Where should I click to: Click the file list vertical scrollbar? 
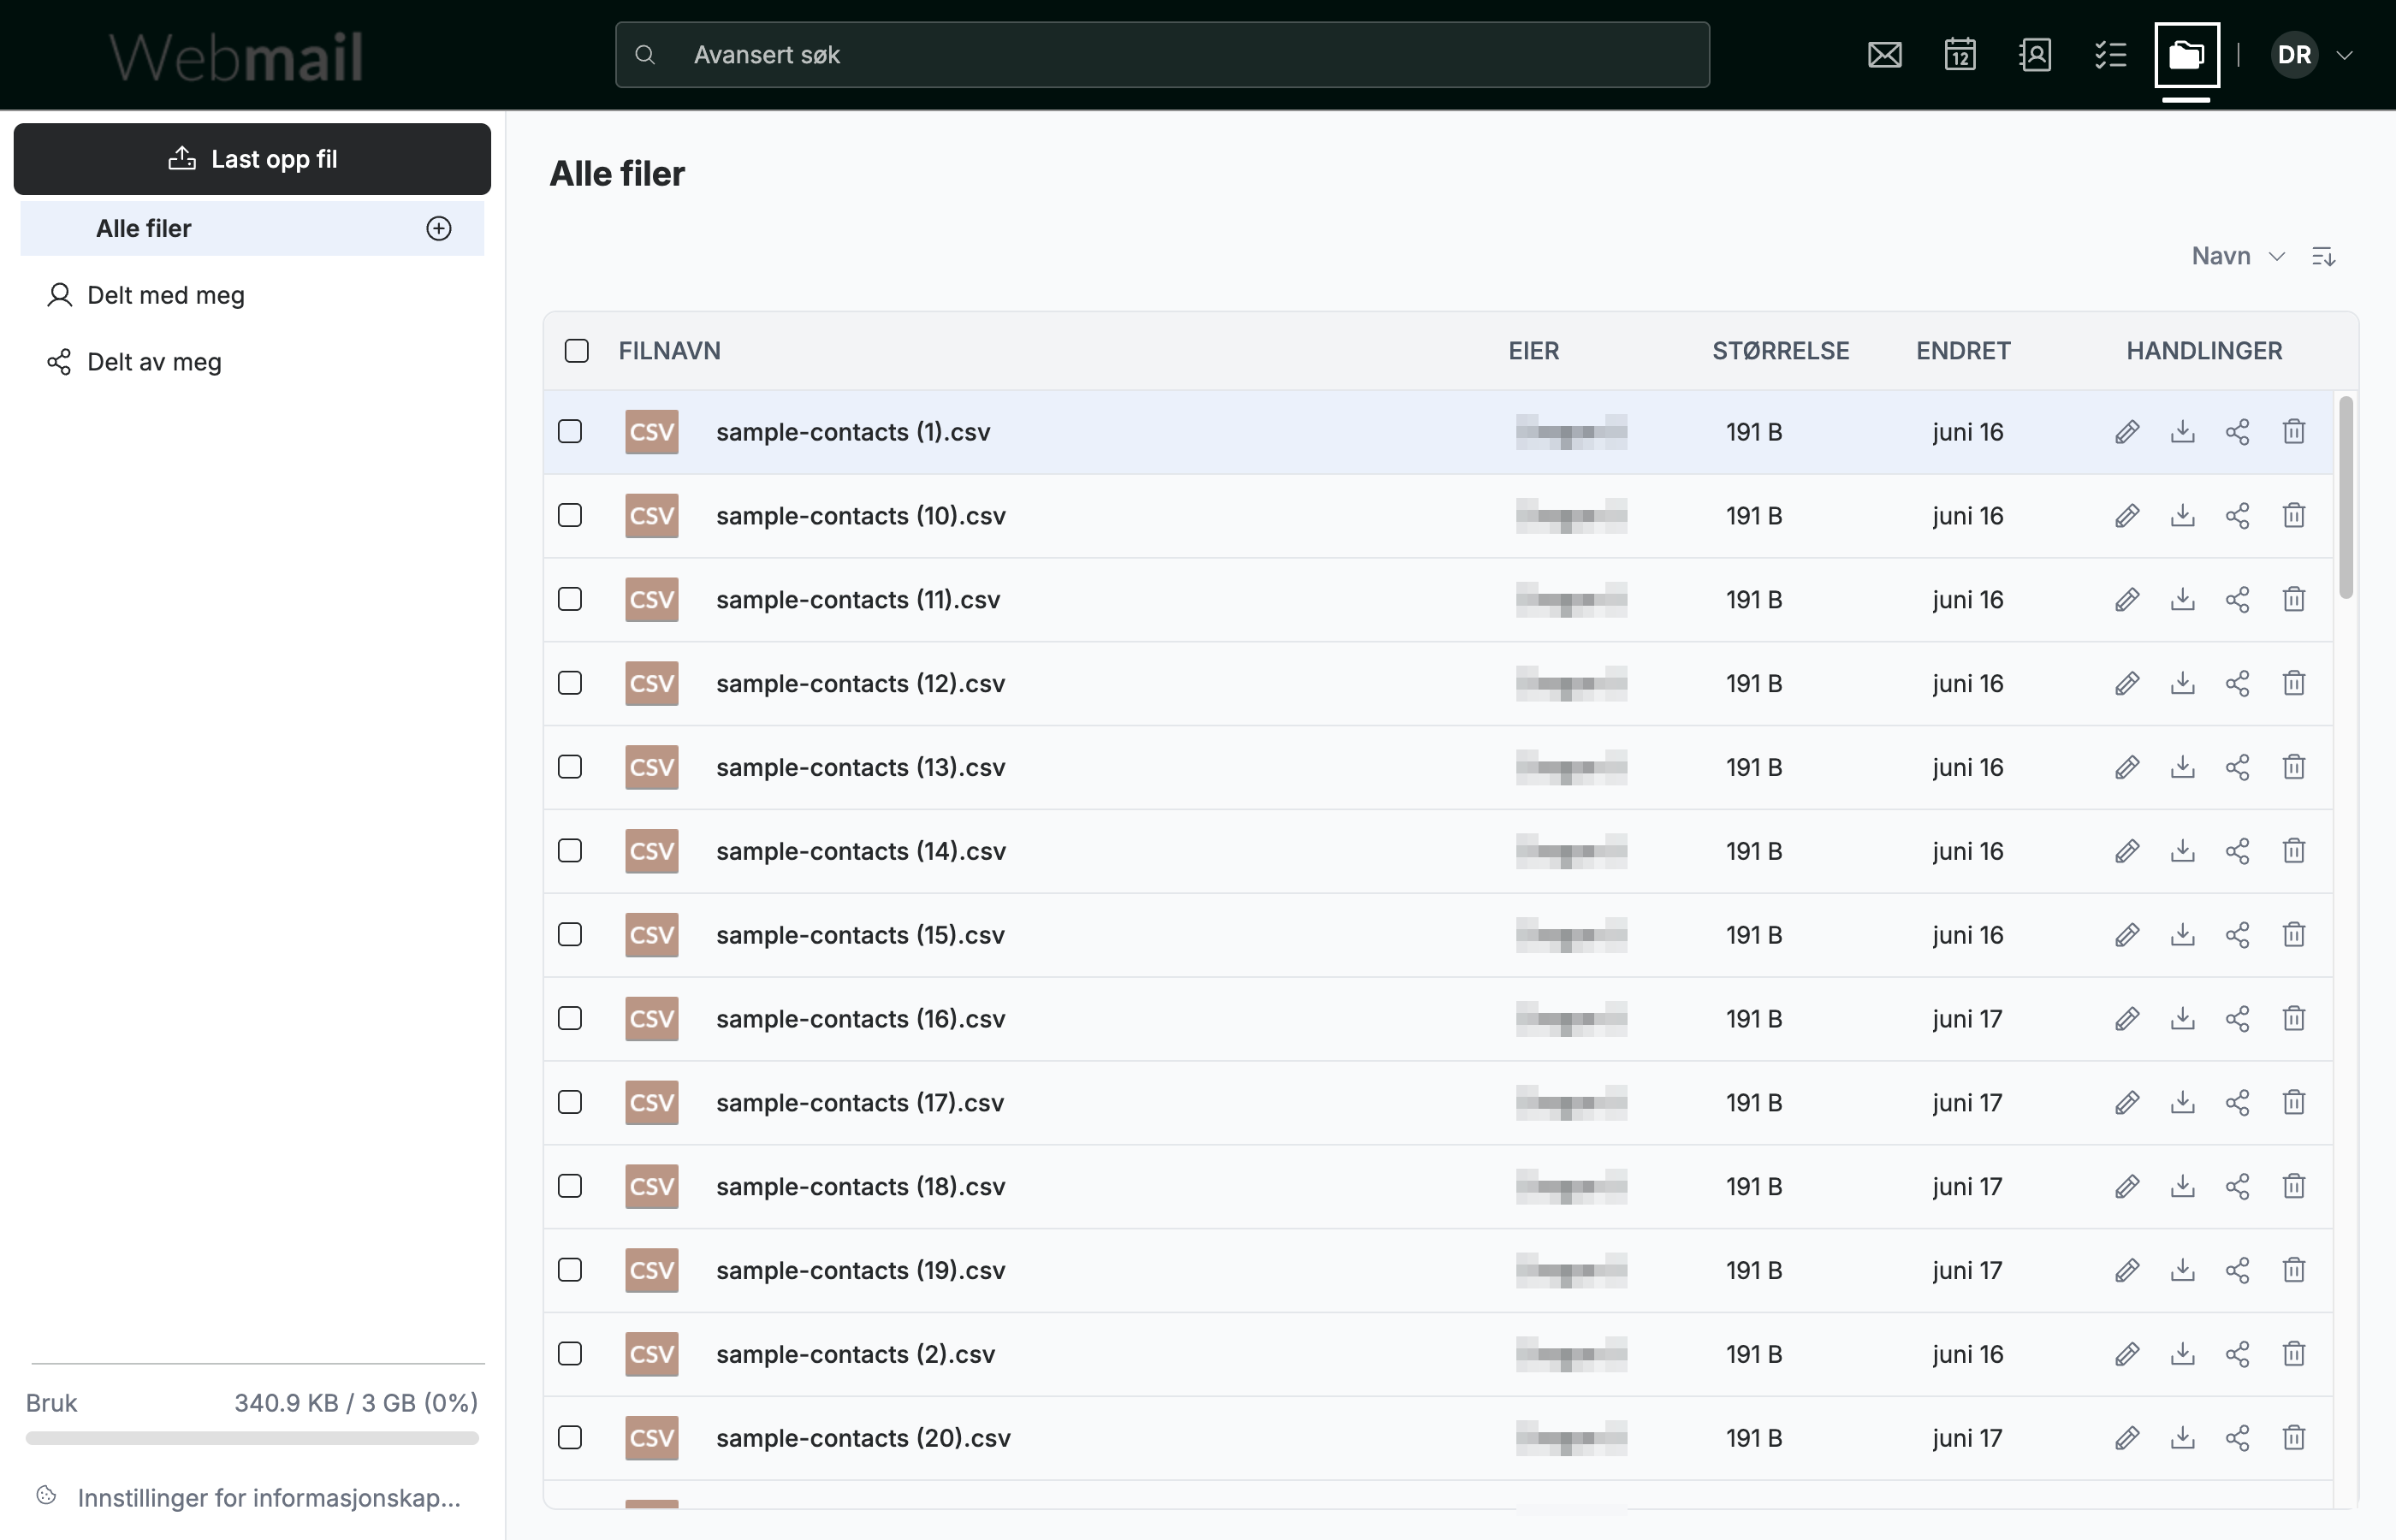coord(2346,498)
